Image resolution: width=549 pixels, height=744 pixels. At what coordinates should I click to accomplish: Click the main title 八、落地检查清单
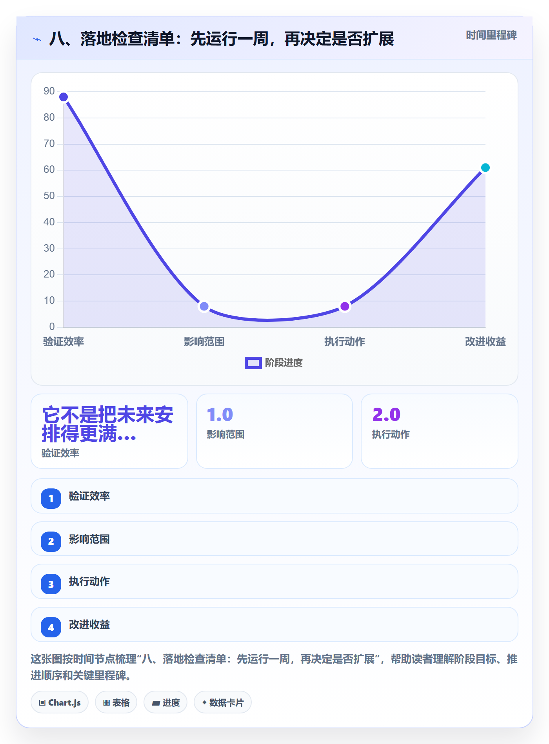tap(222, 39)
